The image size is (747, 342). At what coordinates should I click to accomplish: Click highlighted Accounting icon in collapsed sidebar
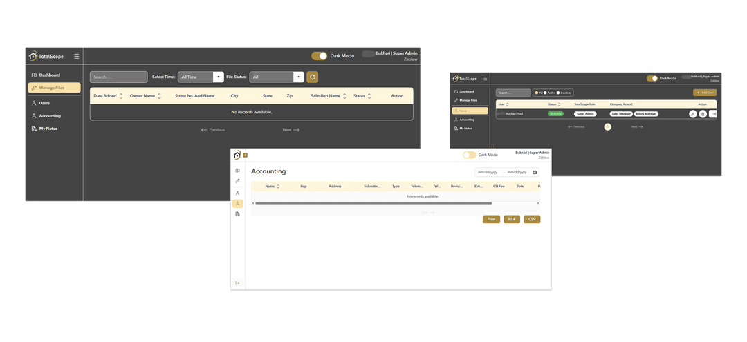237,203
